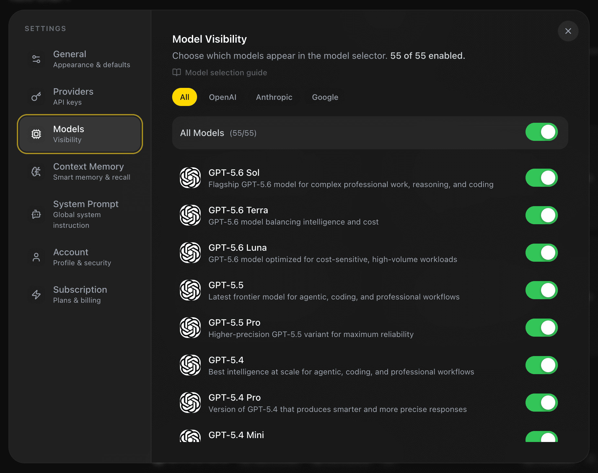The width and height of the screenshot is (598, 473).
Task: Click the System Prompt robot icon
Action: [x=36, y=214]
